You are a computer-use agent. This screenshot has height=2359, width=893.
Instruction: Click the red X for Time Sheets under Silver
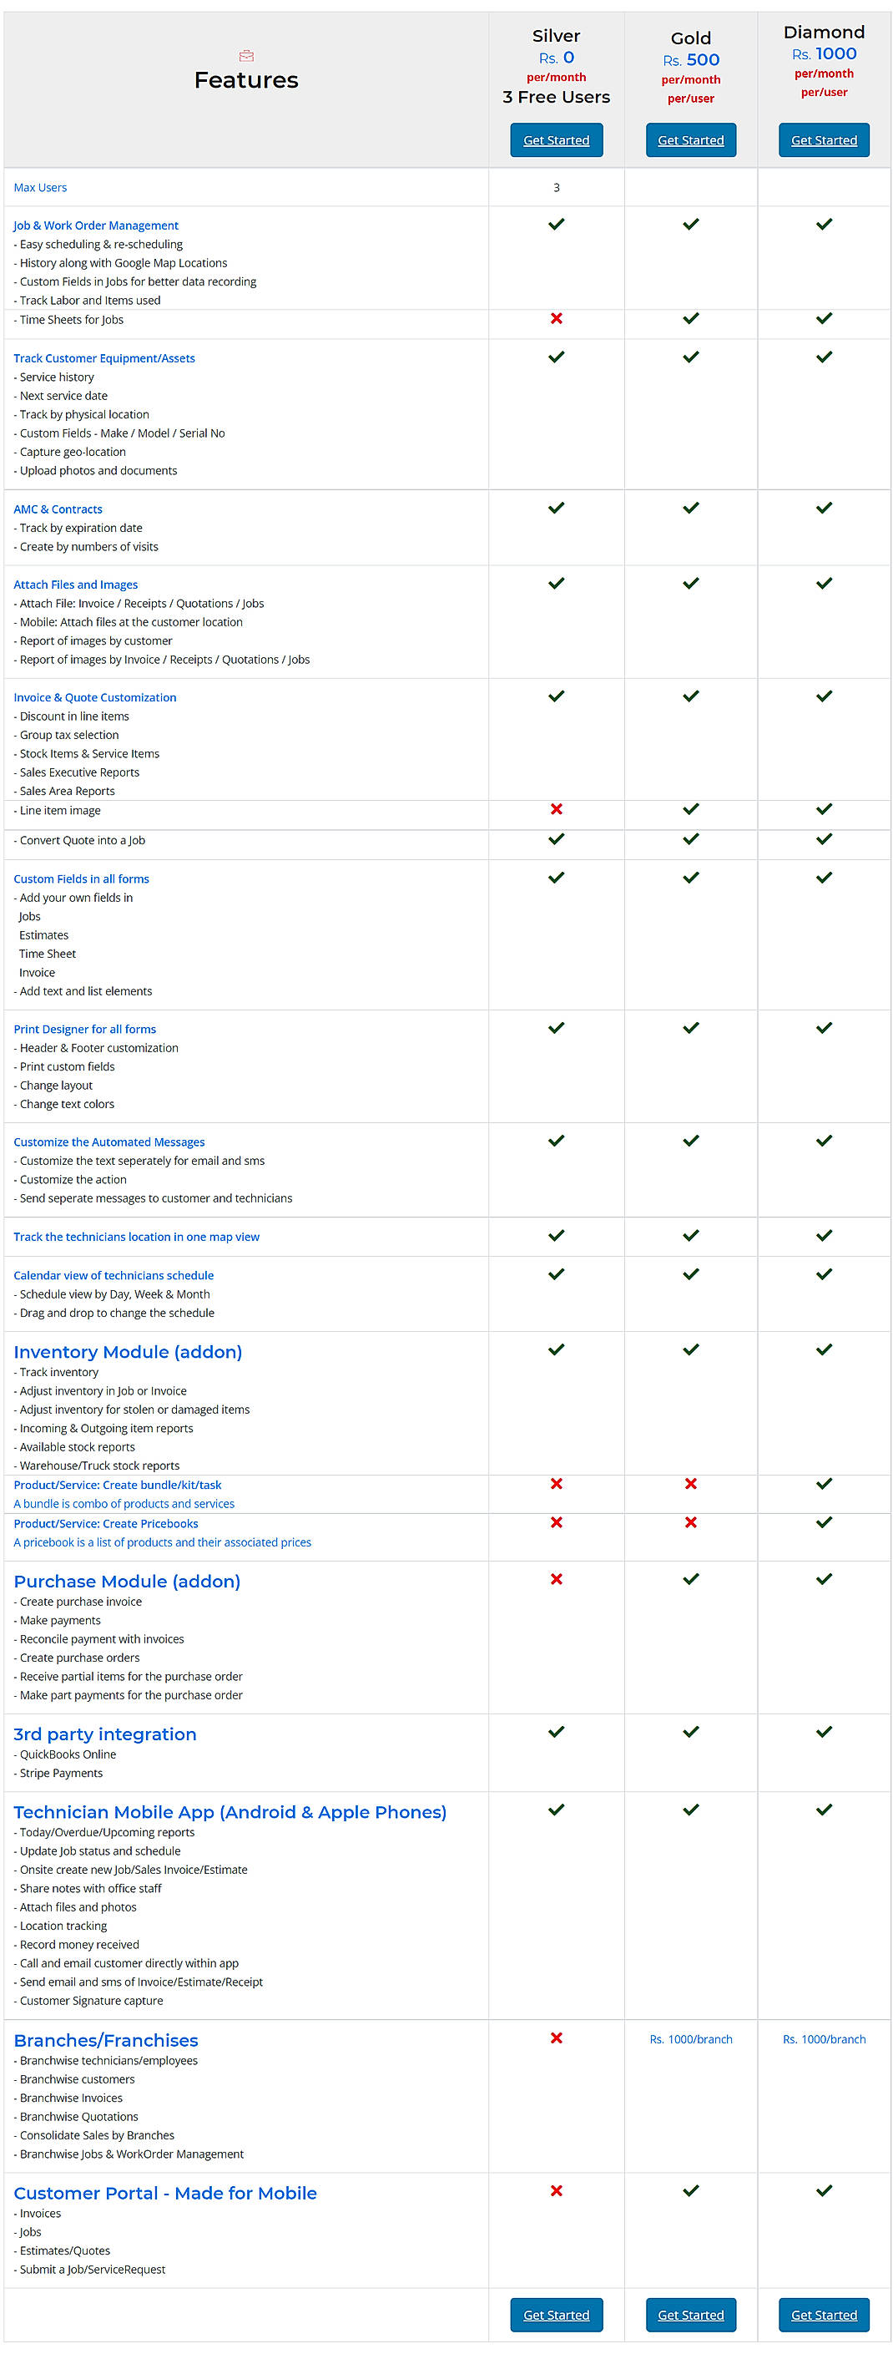tap(555, 320)
